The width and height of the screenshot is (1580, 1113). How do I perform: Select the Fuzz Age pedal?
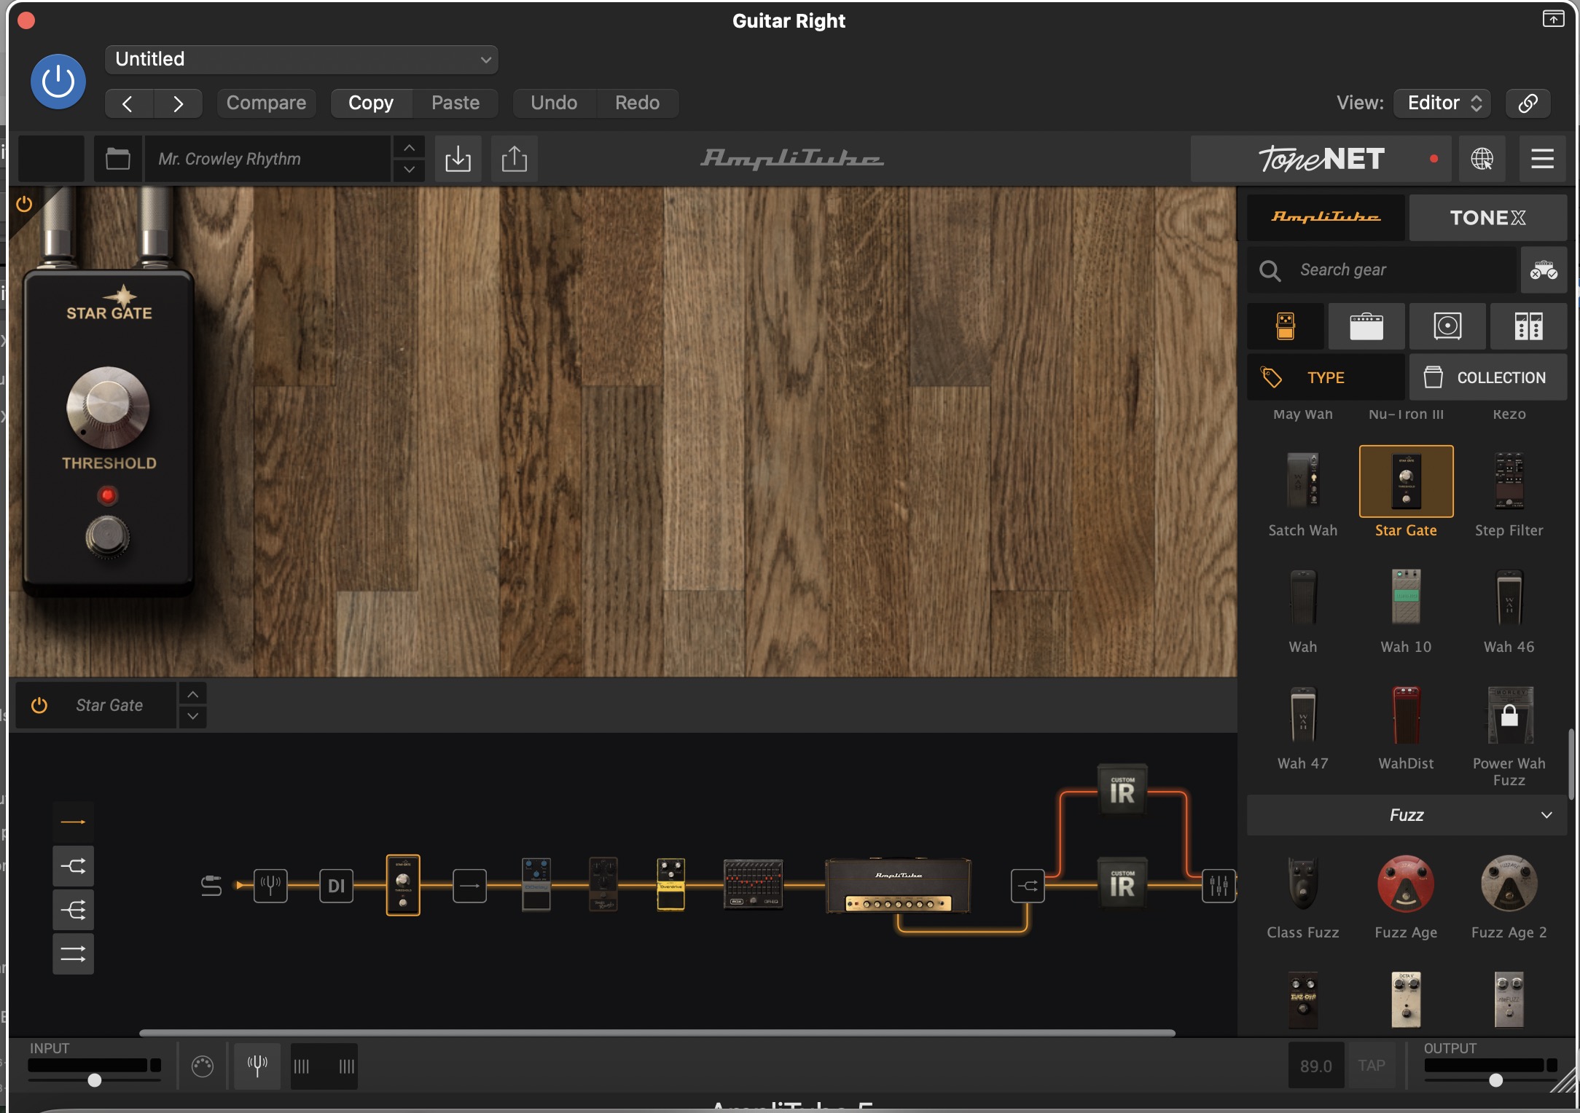tap(1406, 896)
